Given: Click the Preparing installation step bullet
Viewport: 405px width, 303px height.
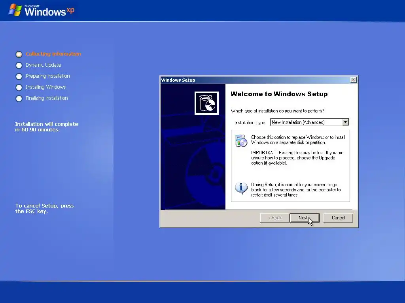Looking at the screenshot, I should pyautogui.click(x=19, y=77).
